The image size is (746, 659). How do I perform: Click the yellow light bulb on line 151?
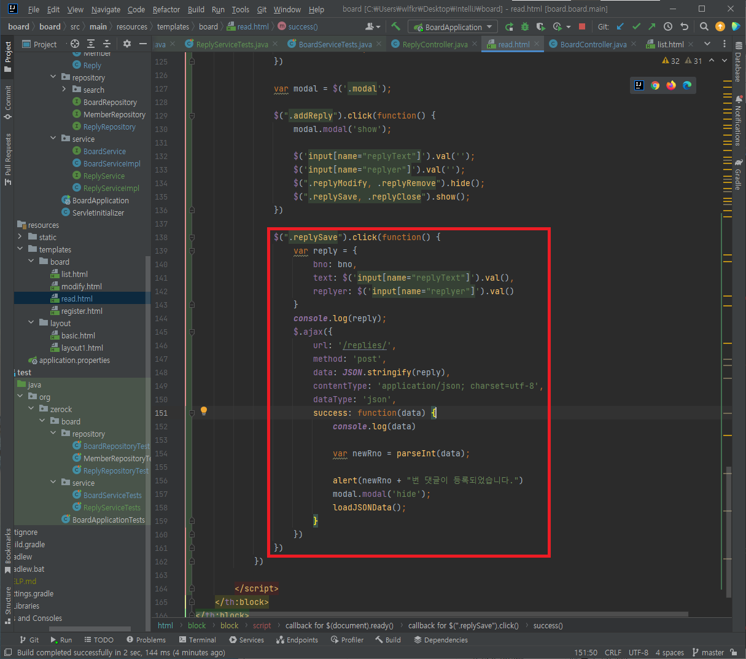[204, 411]
